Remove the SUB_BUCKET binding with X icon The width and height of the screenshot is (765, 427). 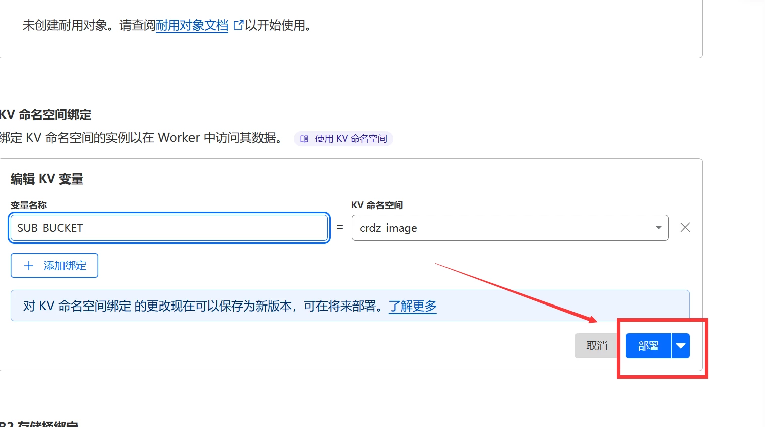click(x=685, y=228)
